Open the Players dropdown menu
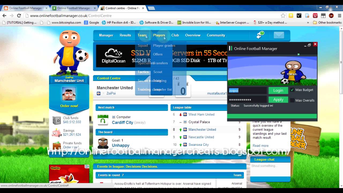 [159, 35]
